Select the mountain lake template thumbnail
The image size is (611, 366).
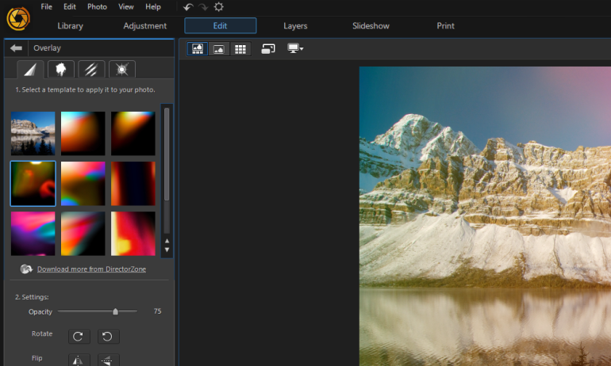coord(33,133)
